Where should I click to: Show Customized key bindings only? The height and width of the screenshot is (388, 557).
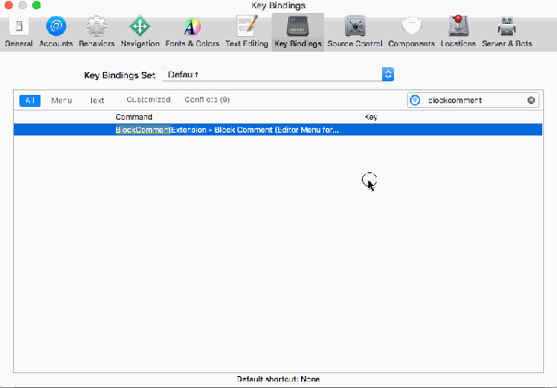tap(148, 100)
